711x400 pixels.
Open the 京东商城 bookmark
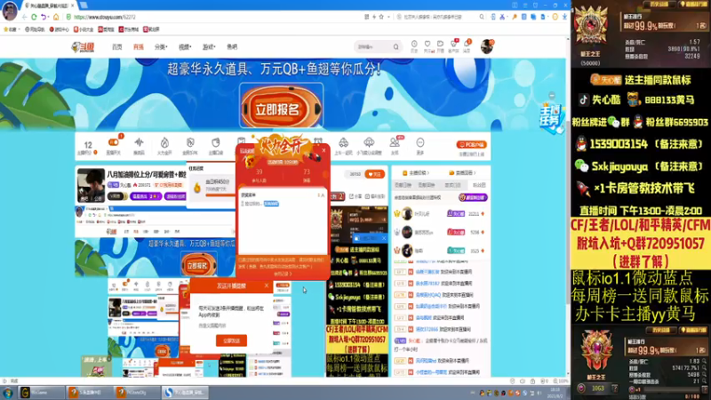[x=129, y=29]
